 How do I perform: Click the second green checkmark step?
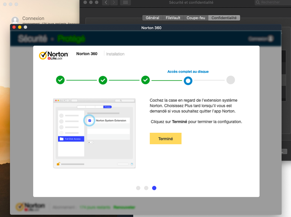pyautogui.click(x=103, y=80)
